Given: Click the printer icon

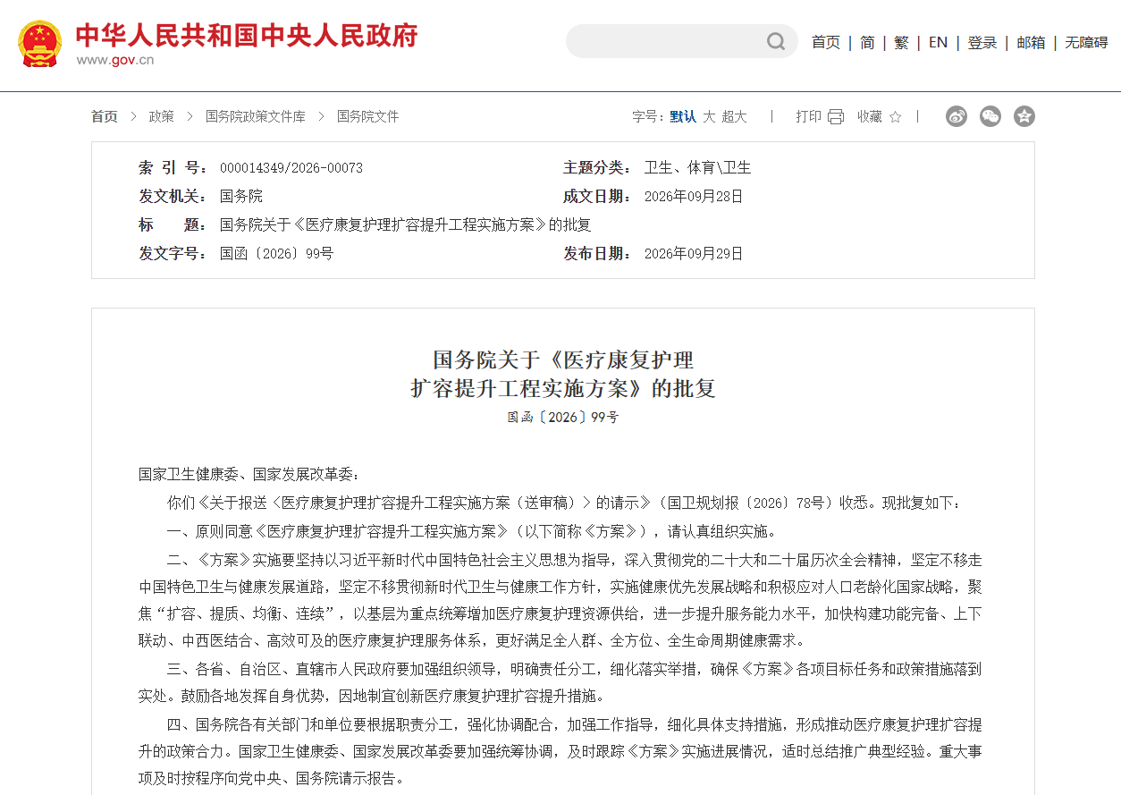Looking at the screenshot, I should click(x=836, y=117).
